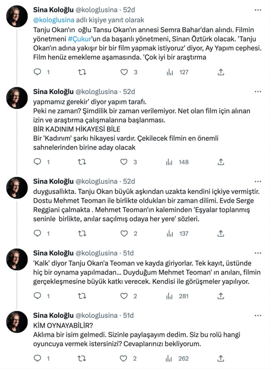Viewport: 273px width, 371px height.
Task: Open more options on the last tweet
Action: [257, 315]
